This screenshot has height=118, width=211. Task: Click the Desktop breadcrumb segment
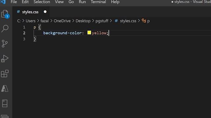[x=83, y=21]
